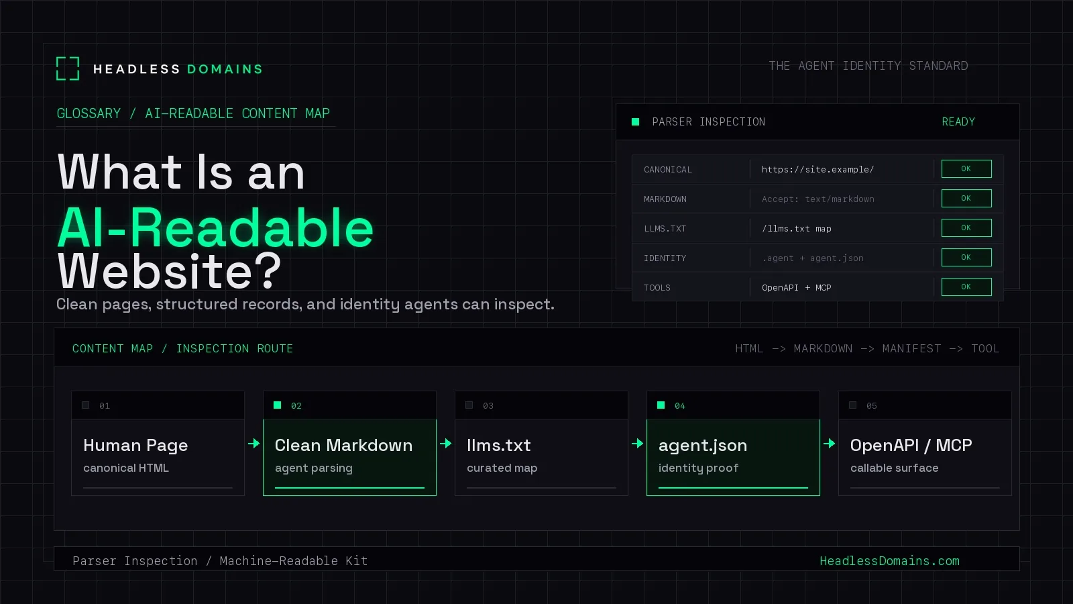Click the gray square indicator on card 03
The height and width of the screenshot is (604, 1073).
(x=469, y=405)
